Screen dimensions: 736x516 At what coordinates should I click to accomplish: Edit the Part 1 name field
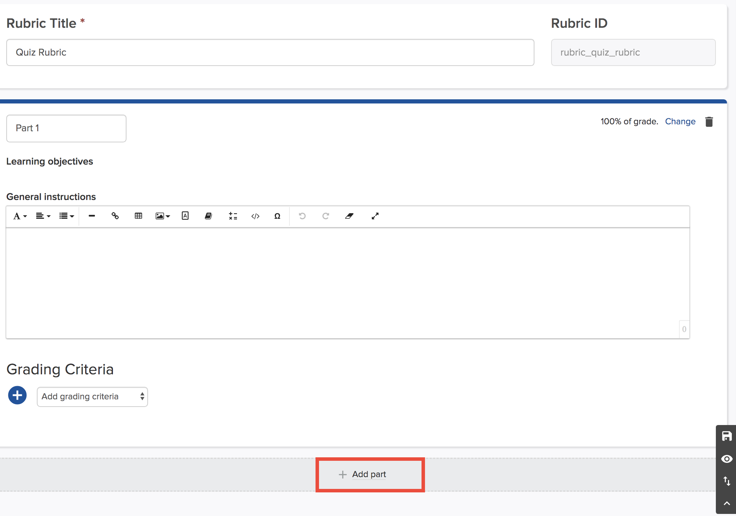66,128
